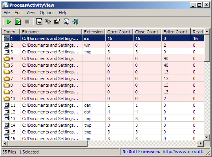Sort by the Filename column header

(x=51, y=32)
